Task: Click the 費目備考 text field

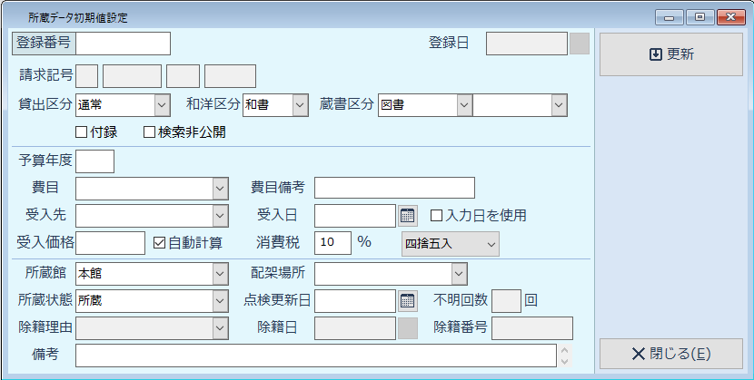Action: tap(395, 188)
